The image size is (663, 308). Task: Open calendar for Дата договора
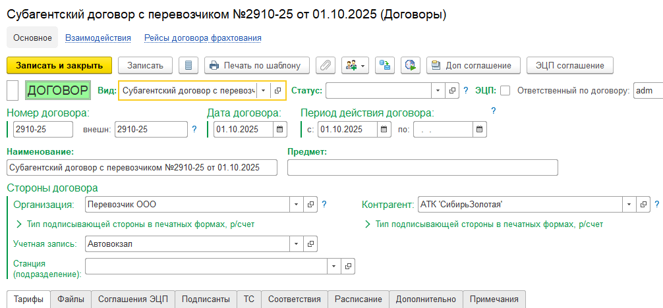[x=281, y=129]
